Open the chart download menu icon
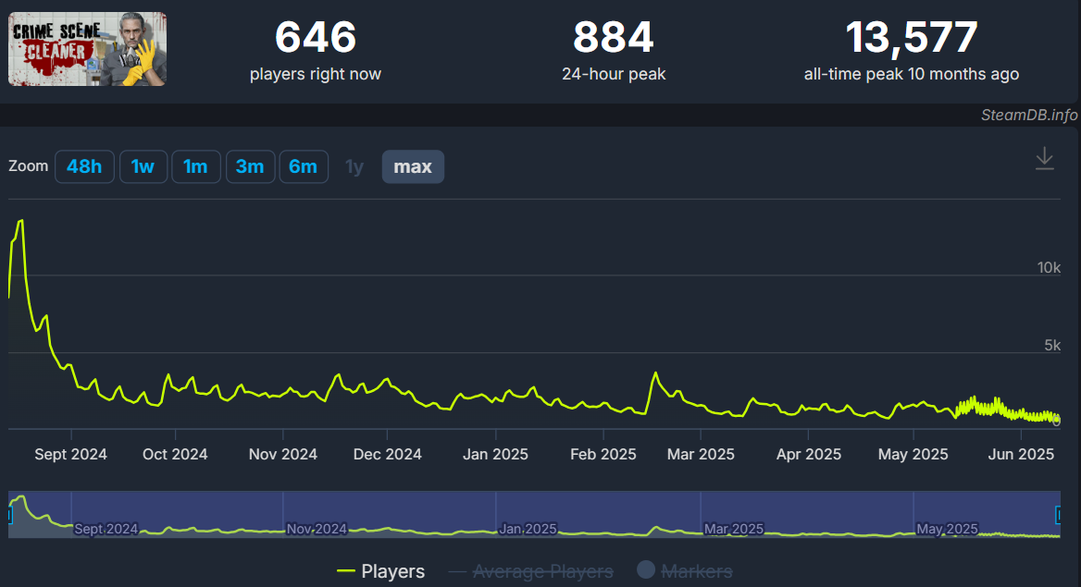The image size is (1081, 587). [x=1044, y=158]
